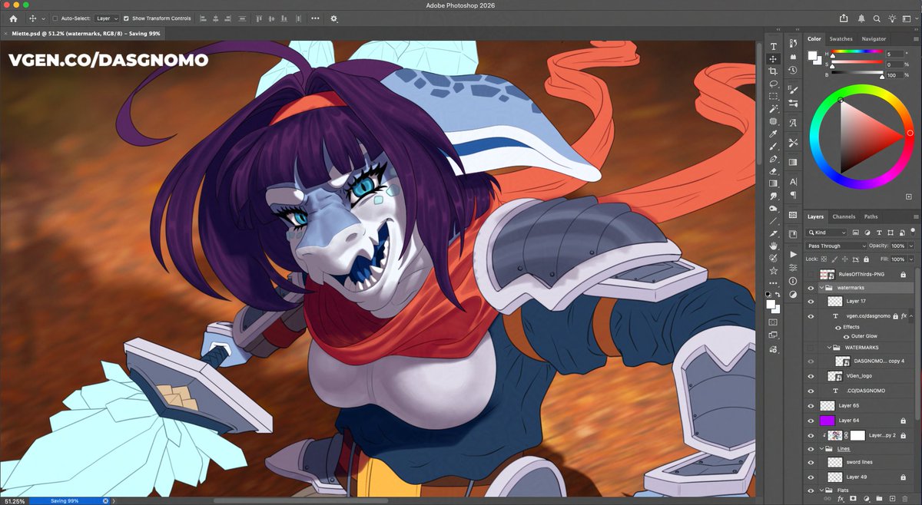Screen dimensions: 922x505
Task: Toggle visibility of the vgen.co/dasgnomo text layer
Action: pyautogui.click(x=810, y=315)
